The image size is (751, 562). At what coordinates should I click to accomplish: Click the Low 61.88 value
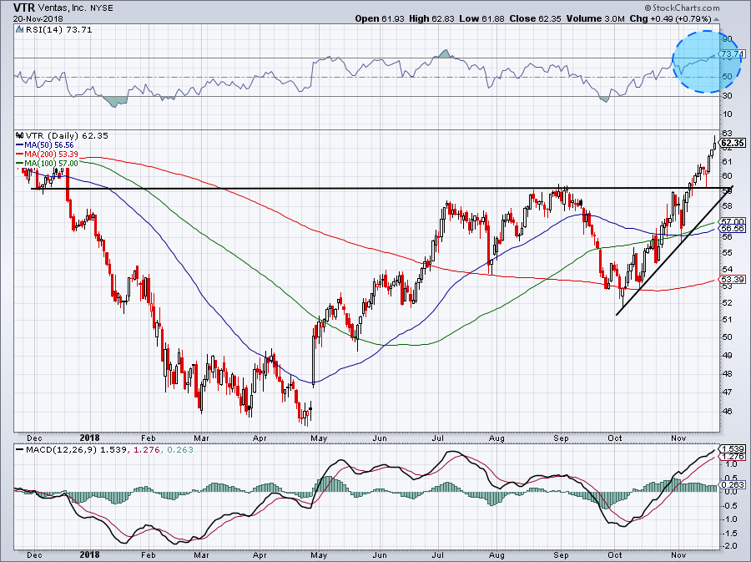pyautogui.click(x=481, y=18)
